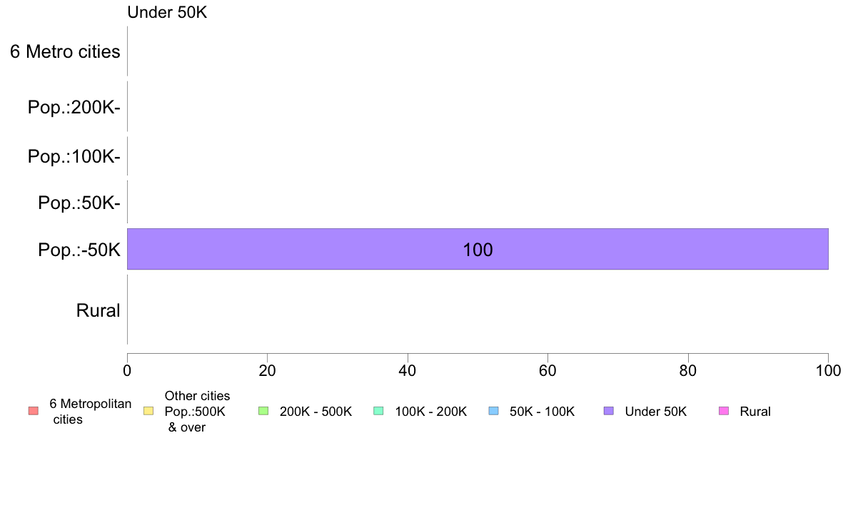
Task: Click the yellow Other cities legend swatch
Action: [x=148, y=411]
